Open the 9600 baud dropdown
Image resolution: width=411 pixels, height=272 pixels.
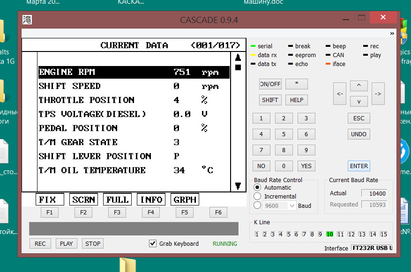(292, 206)
